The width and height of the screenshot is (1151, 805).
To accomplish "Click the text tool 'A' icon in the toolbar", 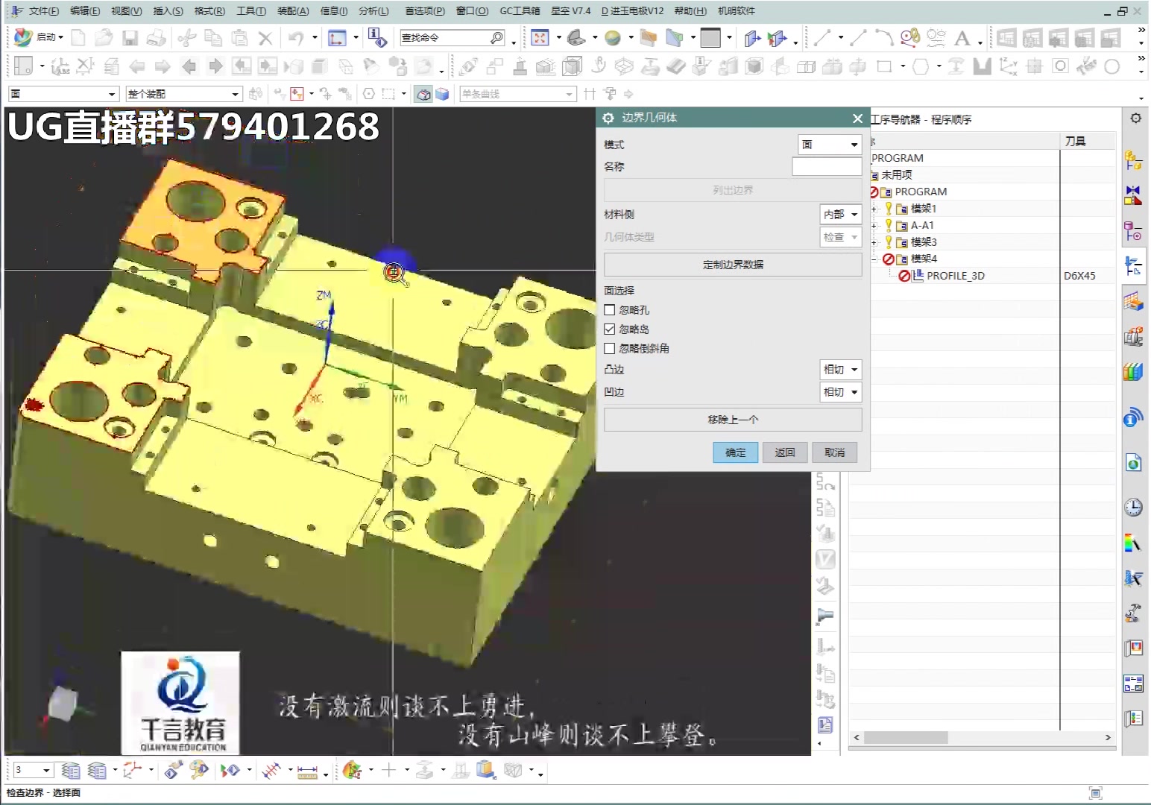I will point(963,37).
